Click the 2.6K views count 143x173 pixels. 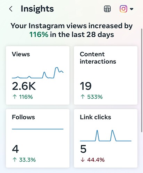24,86
